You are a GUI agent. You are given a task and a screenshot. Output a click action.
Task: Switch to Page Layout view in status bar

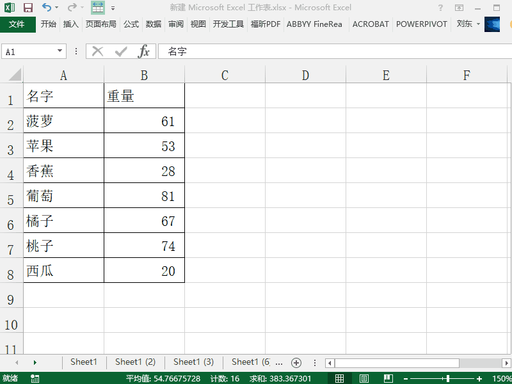[364, 379]
